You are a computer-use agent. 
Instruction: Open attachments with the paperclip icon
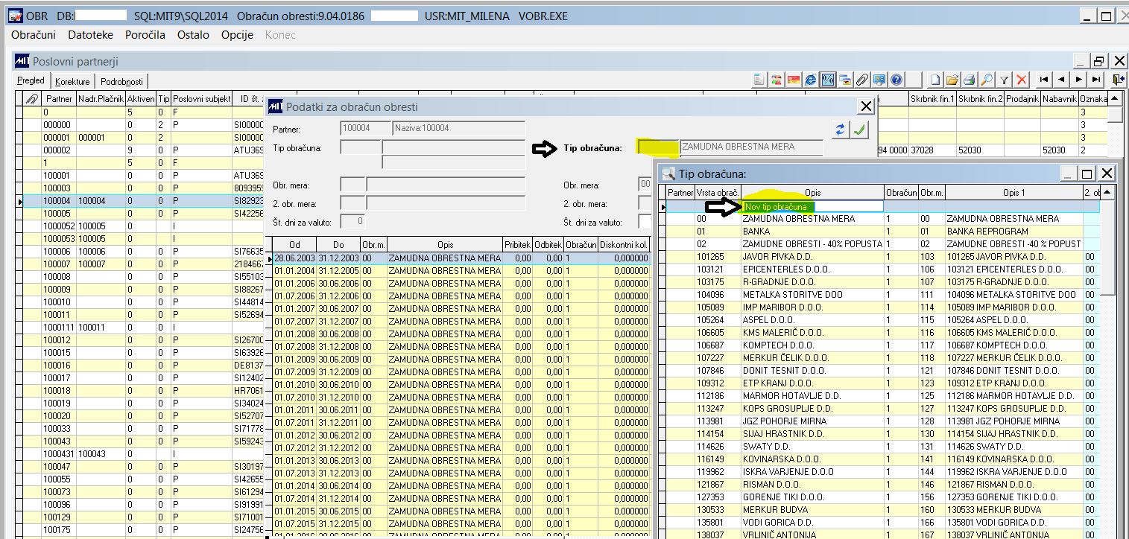pos(862,80)
